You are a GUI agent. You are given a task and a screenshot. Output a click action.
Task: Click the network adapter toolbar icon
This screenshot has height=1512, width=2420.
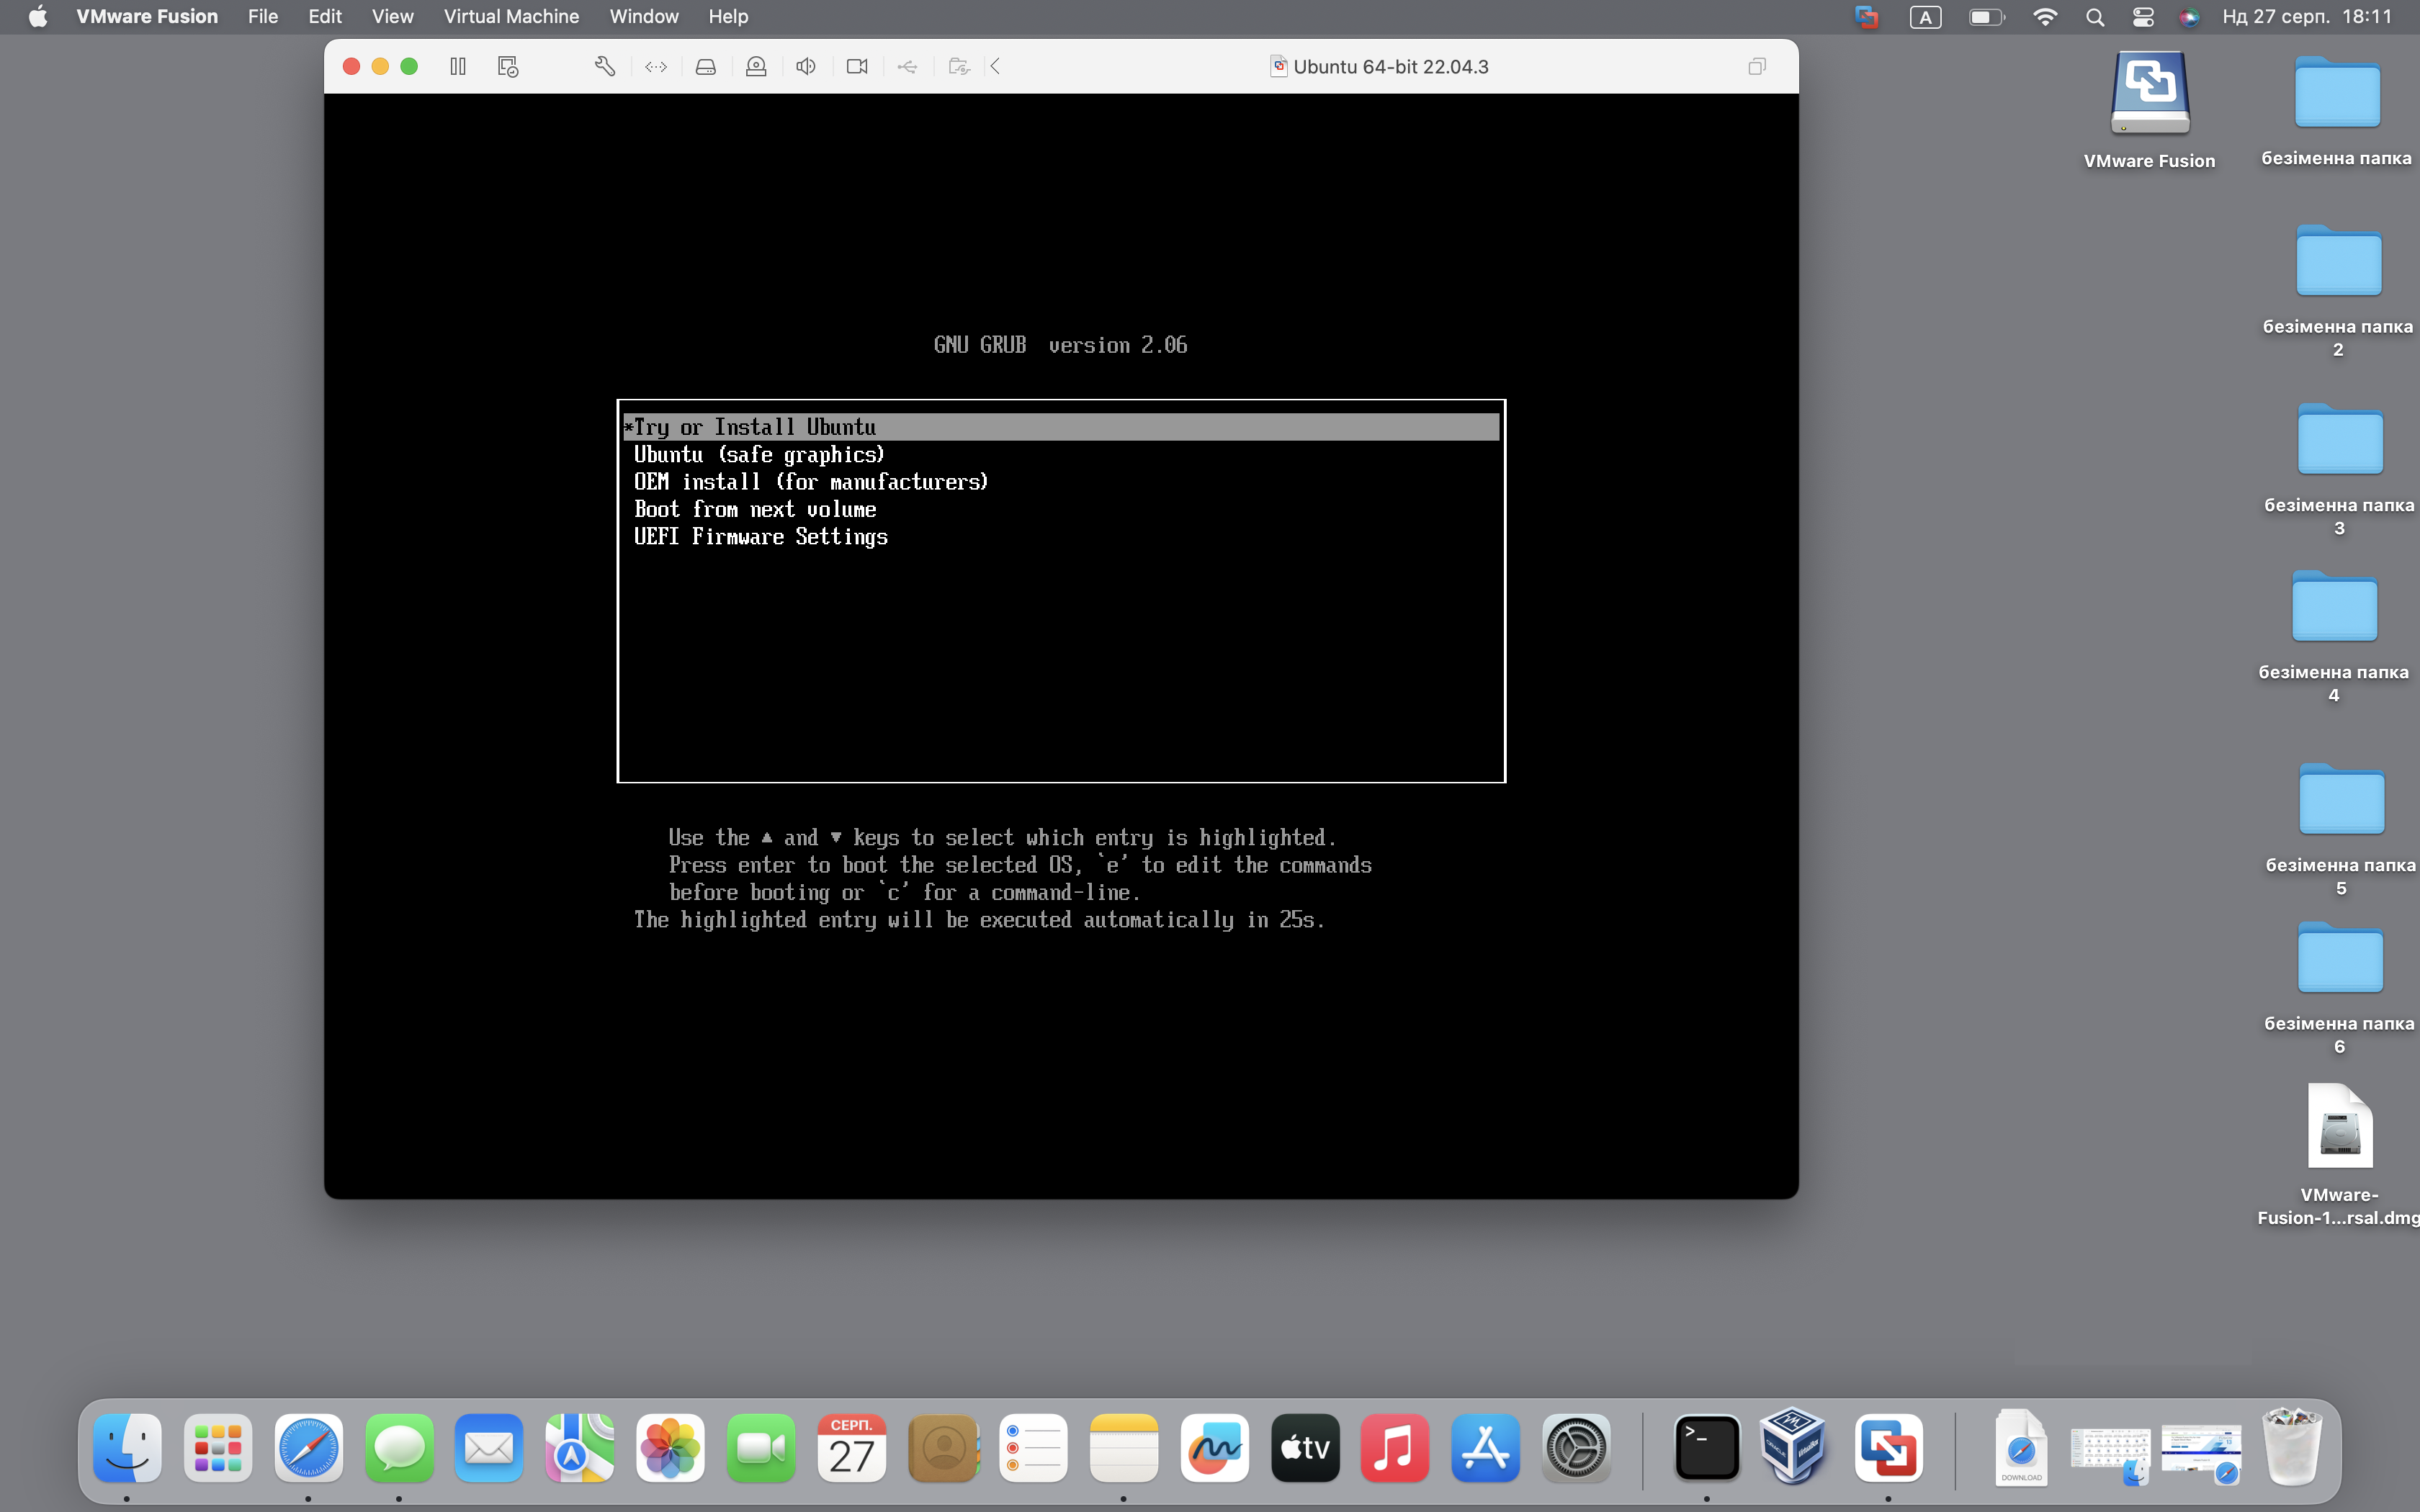coord(656,66)
